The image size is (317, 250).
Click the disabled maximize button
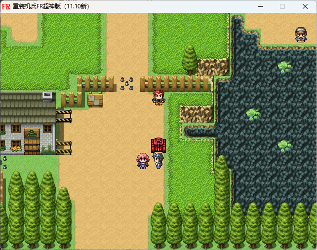click(x=282, y=7)
